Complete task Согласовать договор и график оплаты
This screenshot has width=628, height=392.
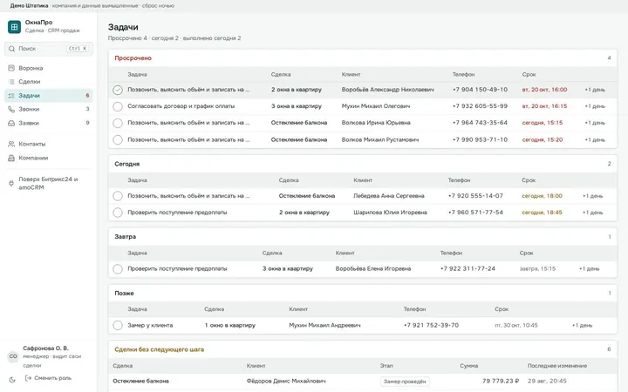pos(118,106)
